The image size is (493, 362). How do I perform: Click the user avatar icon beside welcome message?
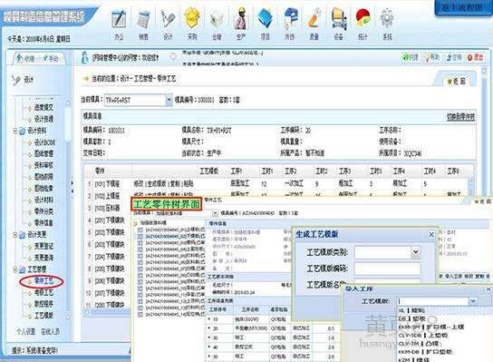(84, 58)
